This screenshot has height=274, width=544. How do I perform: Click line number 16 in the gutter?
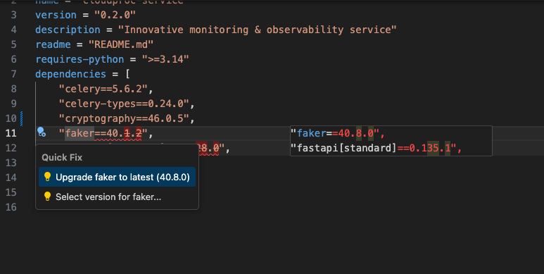[11, 207]
